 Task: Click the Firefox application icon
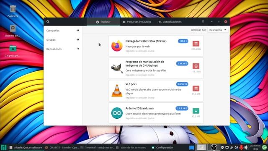[117, 46]
